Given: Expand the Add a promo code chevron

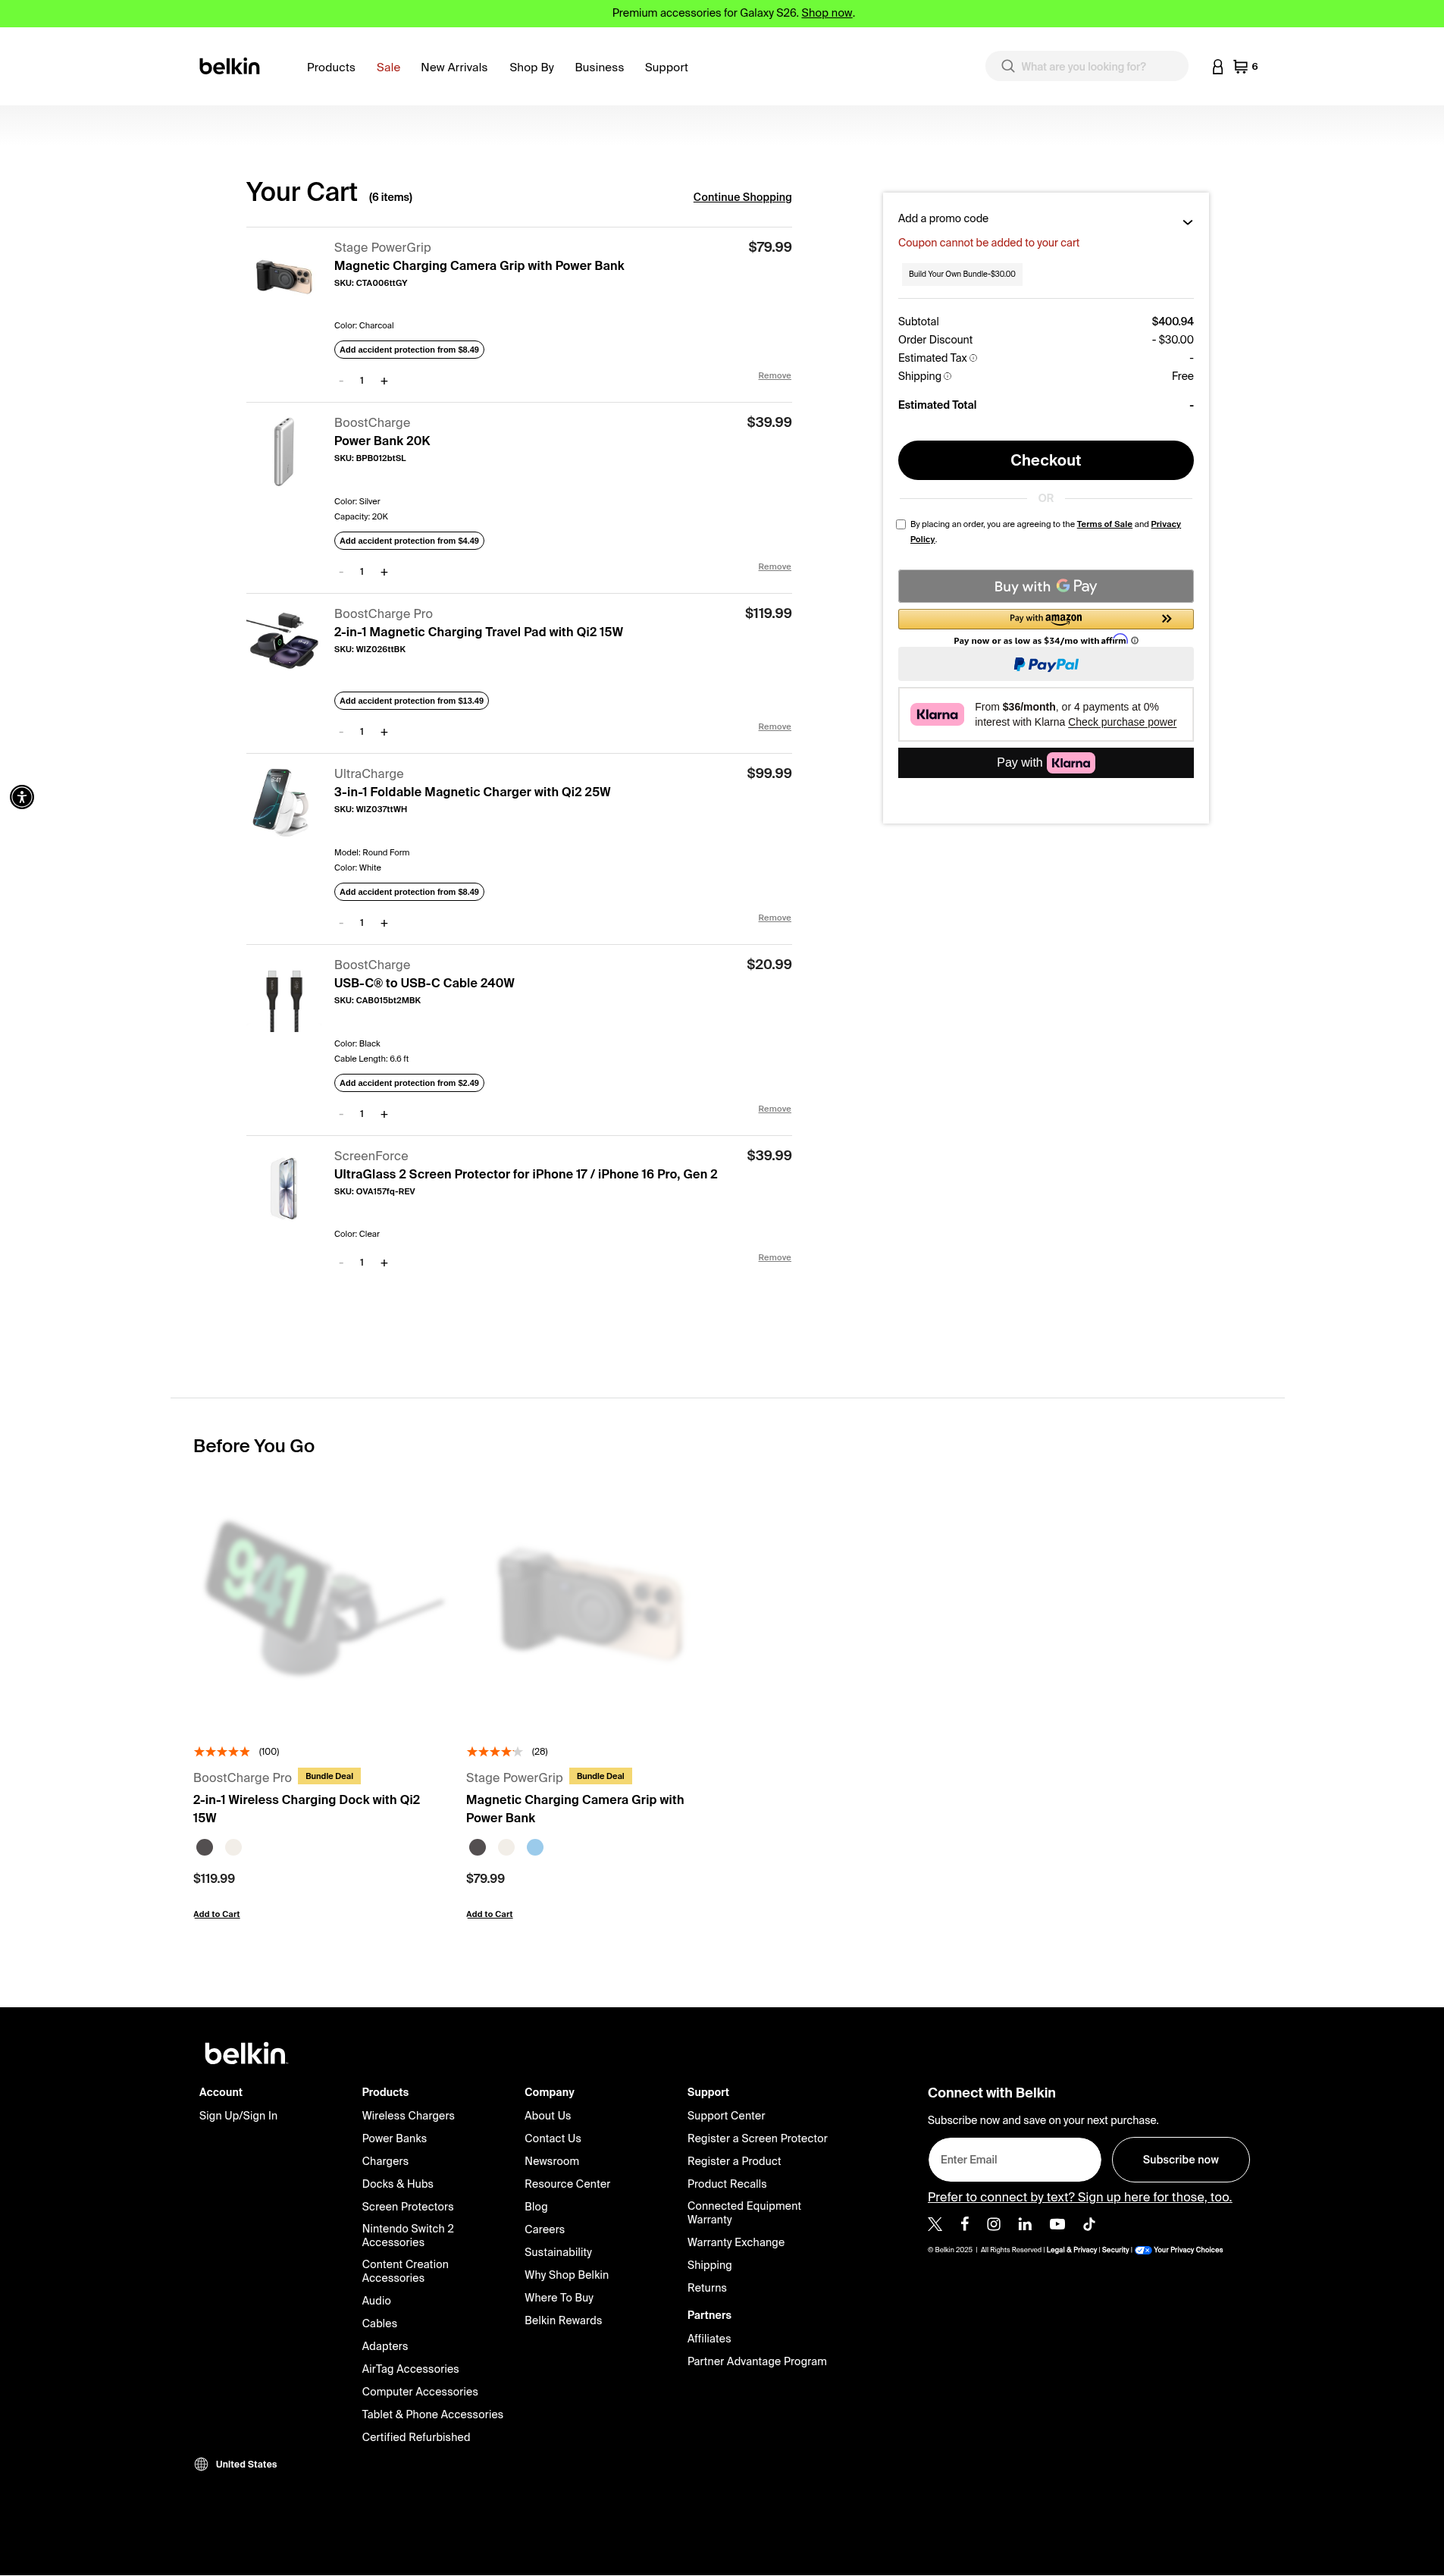Looking at the screenshot, I should pyautogui.click(x=1187, y=222).
